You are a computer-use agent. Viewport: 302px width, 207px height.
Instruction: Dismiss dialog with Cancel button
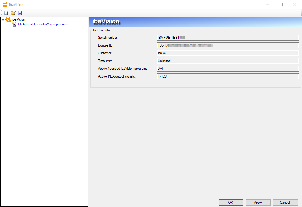(x=285, y=203)
